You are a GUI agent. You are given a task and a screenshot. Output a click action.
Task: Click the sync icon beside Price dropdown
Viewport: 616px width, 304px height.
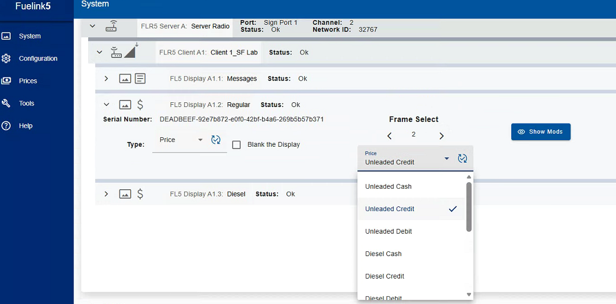tap(463, 159)
